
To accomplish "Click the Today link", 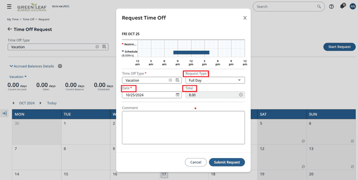I will (52, 103).
